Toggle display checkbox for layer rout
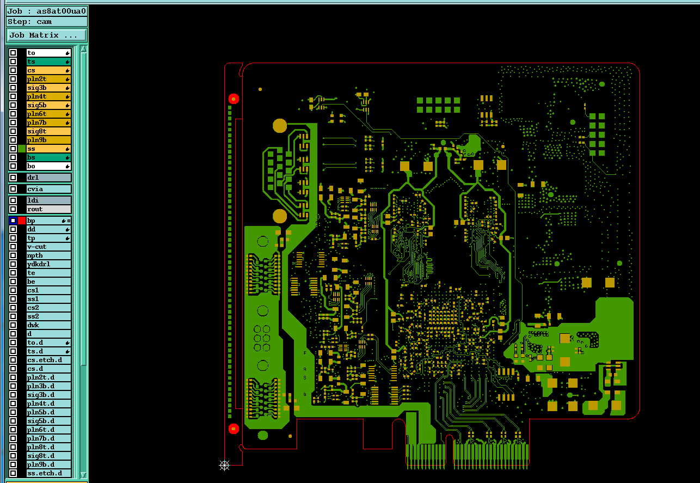Screen dimensions: 700x483 coord(13,209)
